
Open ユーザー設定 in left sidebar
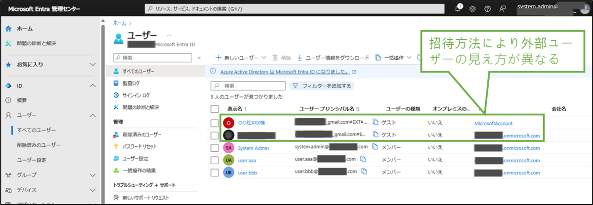tap(32, 160)
